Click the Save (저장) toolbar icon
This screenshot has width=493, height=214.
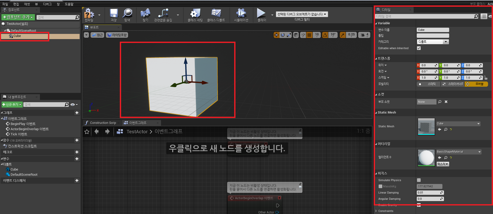[x=114, y=13]
